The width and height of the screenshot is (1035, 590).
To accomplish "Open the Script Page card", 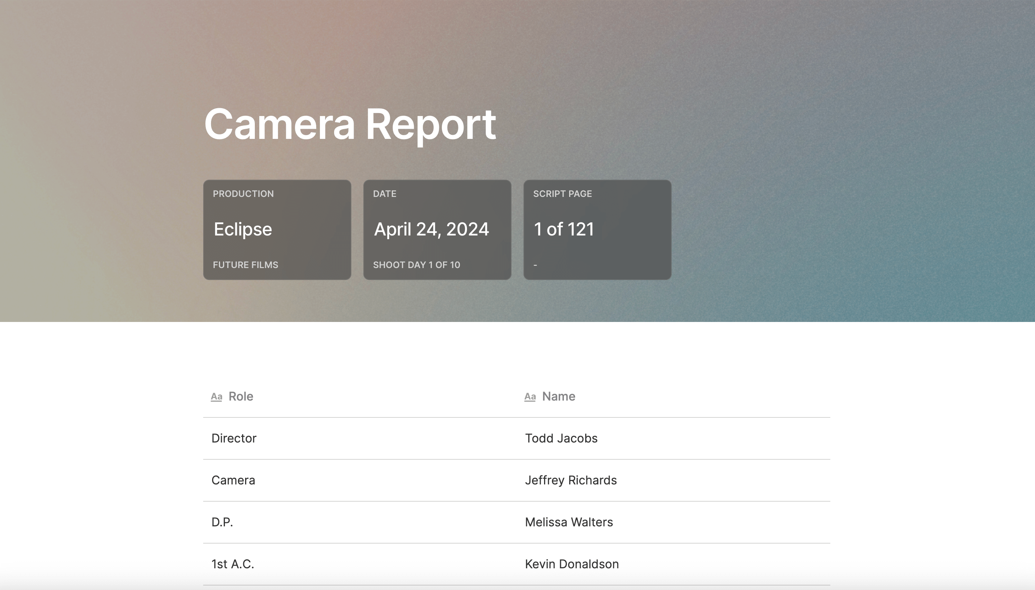I will [x=597, y=230].
